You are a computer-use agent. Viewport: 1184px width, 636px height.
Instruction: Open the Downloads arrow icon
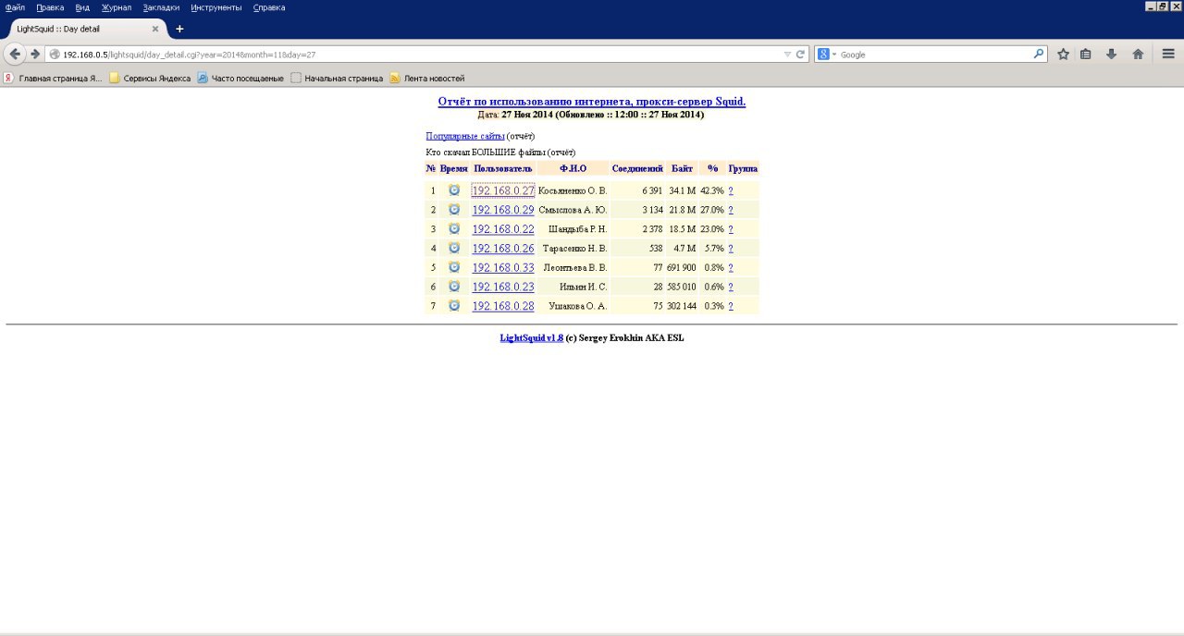tap(1112, 55)
